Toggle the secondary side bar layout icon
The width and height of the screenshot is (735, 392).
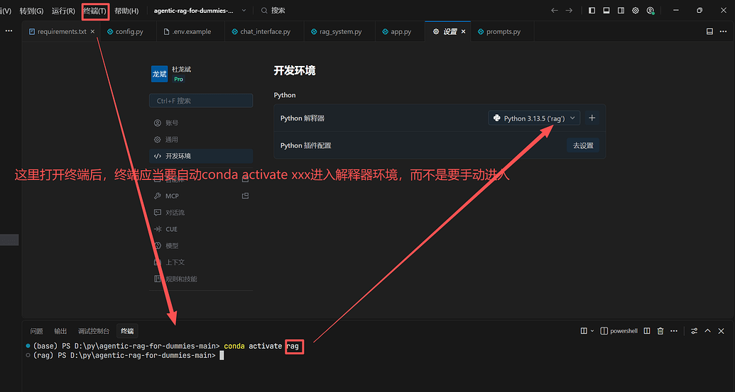point(621,11)
